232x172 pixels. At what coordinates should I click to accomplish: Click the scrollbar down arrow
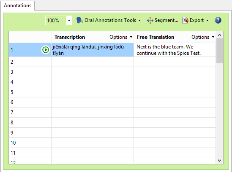coord(219,161)
